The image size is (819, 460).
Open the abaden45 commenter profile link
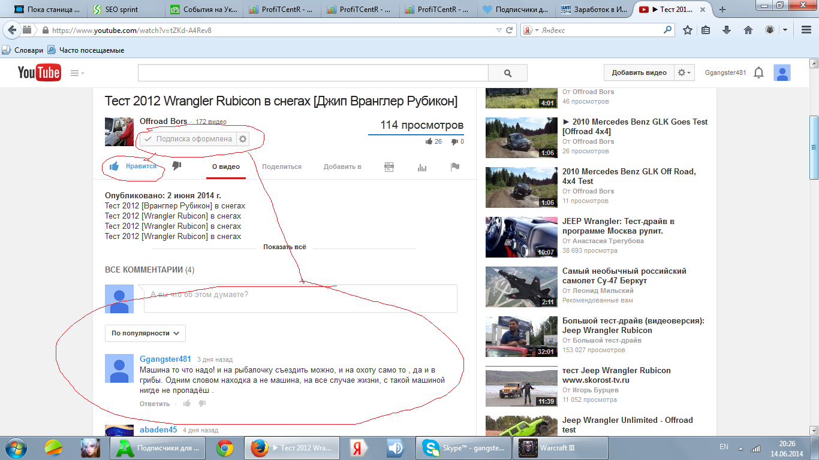click(x=158, y=429)
